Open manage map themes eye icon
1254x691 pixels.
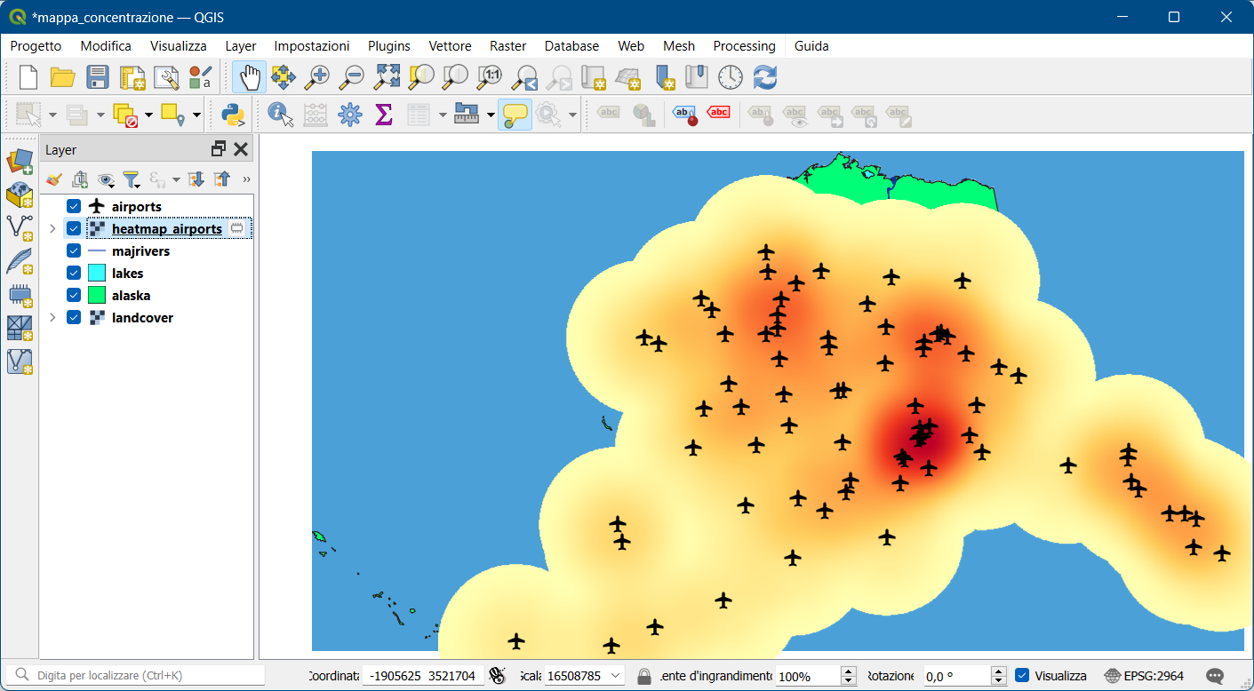click(x=107, y=179)
